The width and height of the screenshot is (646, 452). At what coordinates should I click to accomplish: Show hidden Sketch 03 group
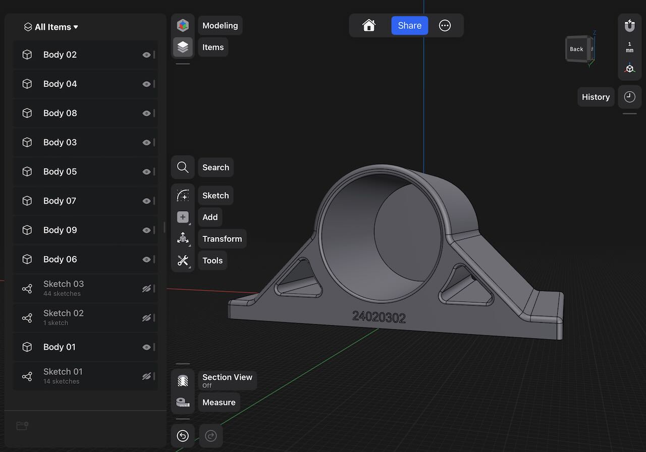tap(146, 289)
